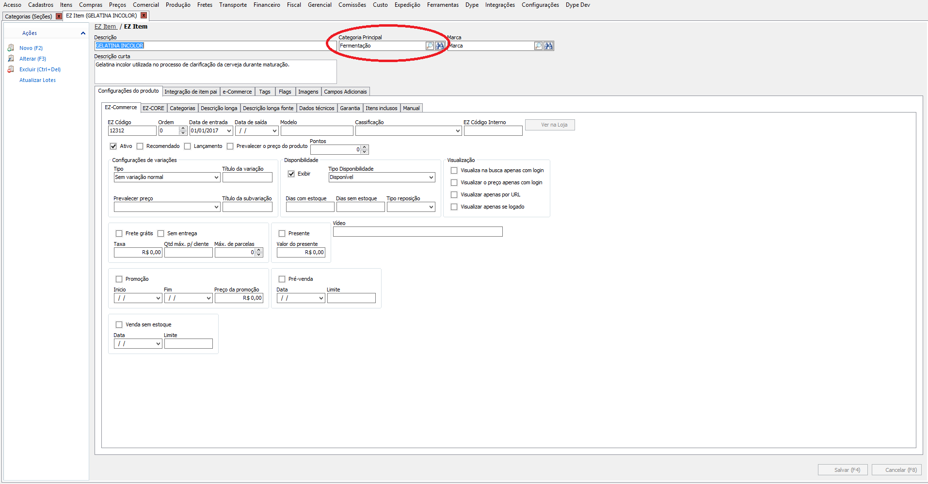This screenshot has height=484, width=928.
Task: Open the Tipo variação dropdown
Action: pos(216,177)
